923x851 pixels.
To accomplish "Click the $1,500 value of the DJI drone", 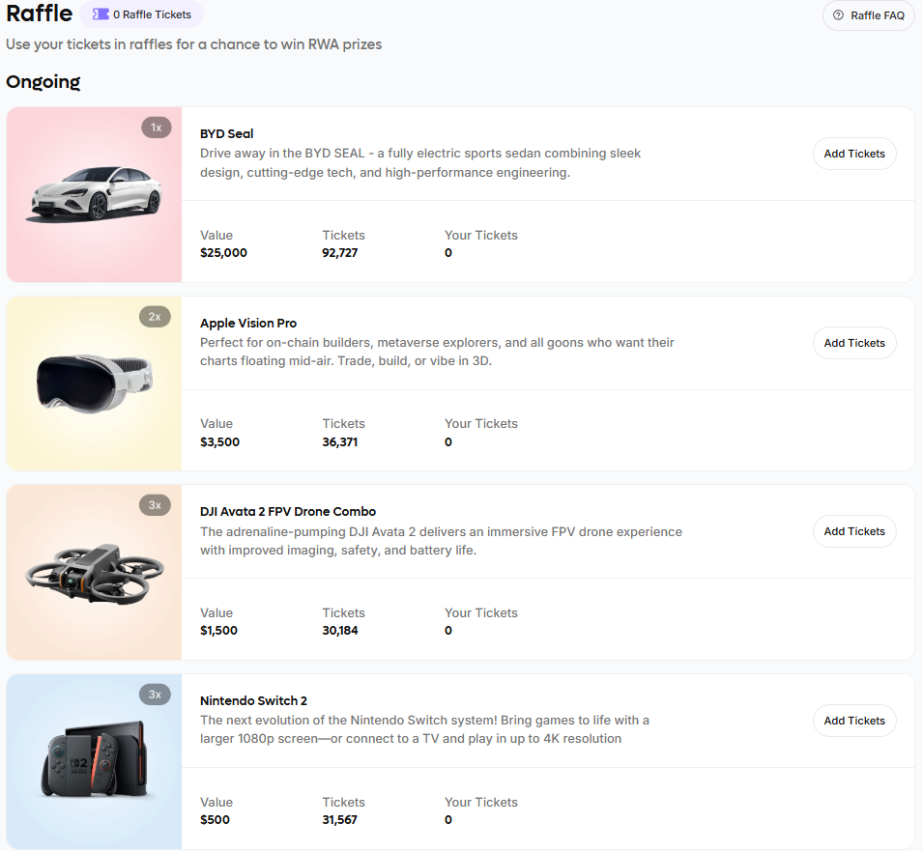I will (x=219, y=631).
